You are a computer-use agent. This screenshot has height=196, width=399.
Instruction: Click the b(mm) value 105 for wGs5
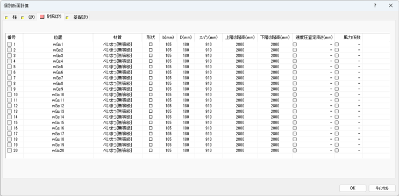[168, 67]
